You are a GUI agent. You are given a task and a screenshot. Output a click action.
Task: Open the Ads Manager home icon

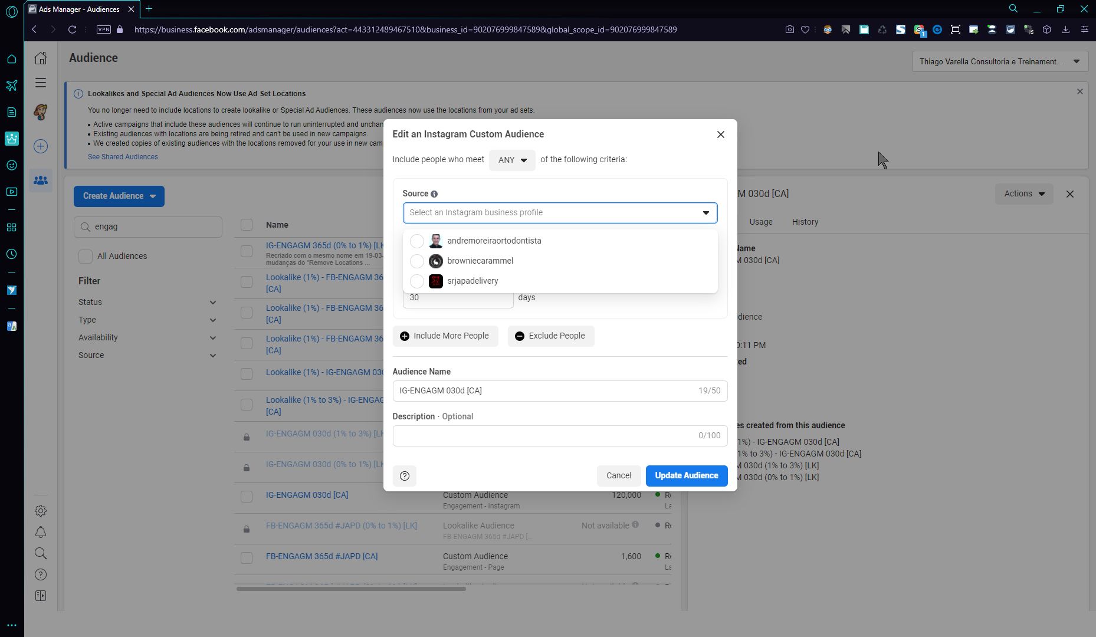coord(41,58)
